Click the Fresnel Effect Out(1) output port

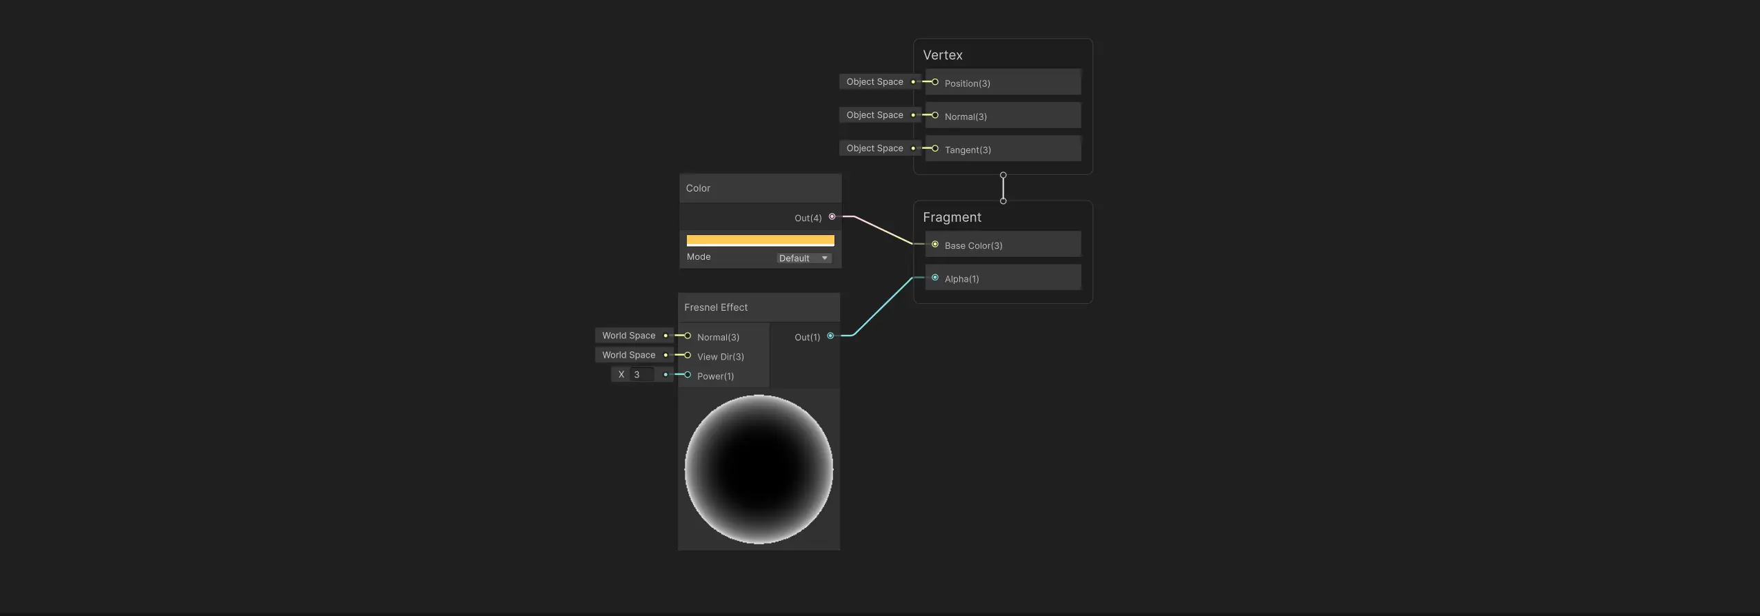click(830, 336)
